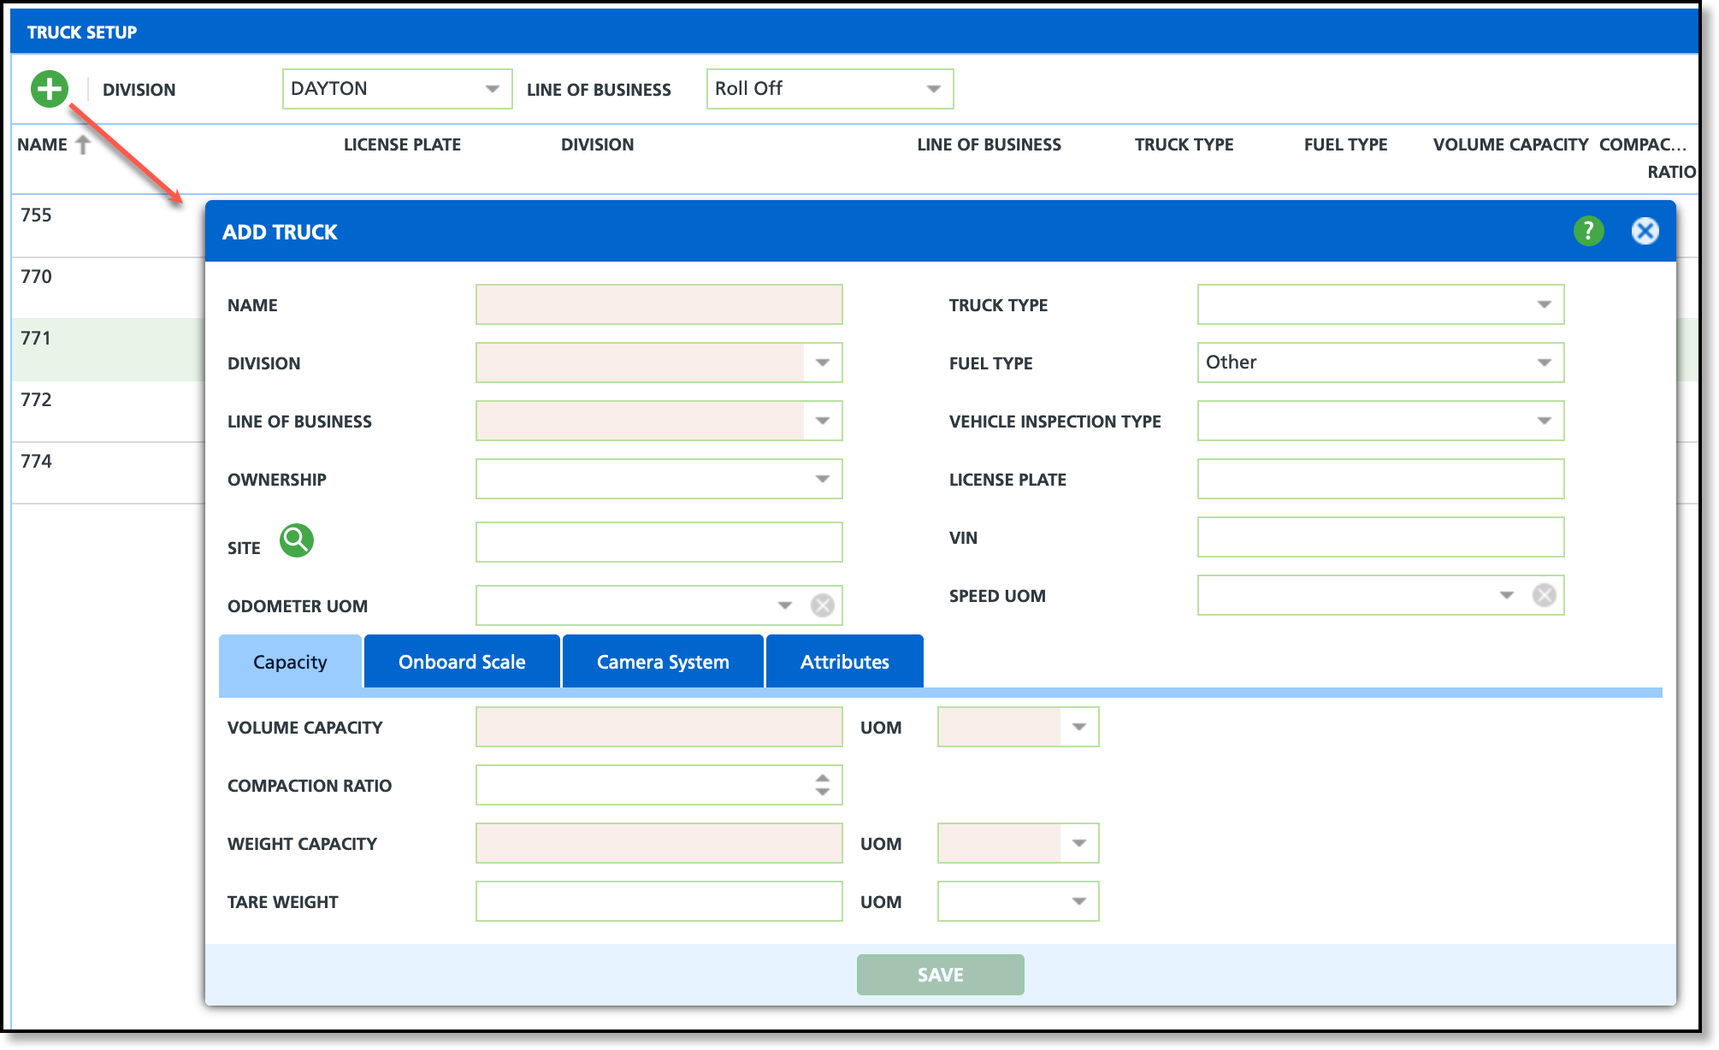Image resolution: width=1719 pixels, height=1050 pixels.
Task: Open Volume Capacity UOM dropdown
Action: coord(1078,727)
